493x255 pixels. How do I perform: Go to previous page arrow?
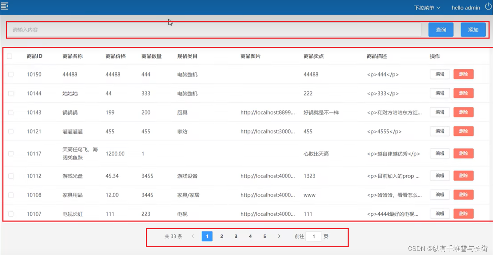coord(193,236)
